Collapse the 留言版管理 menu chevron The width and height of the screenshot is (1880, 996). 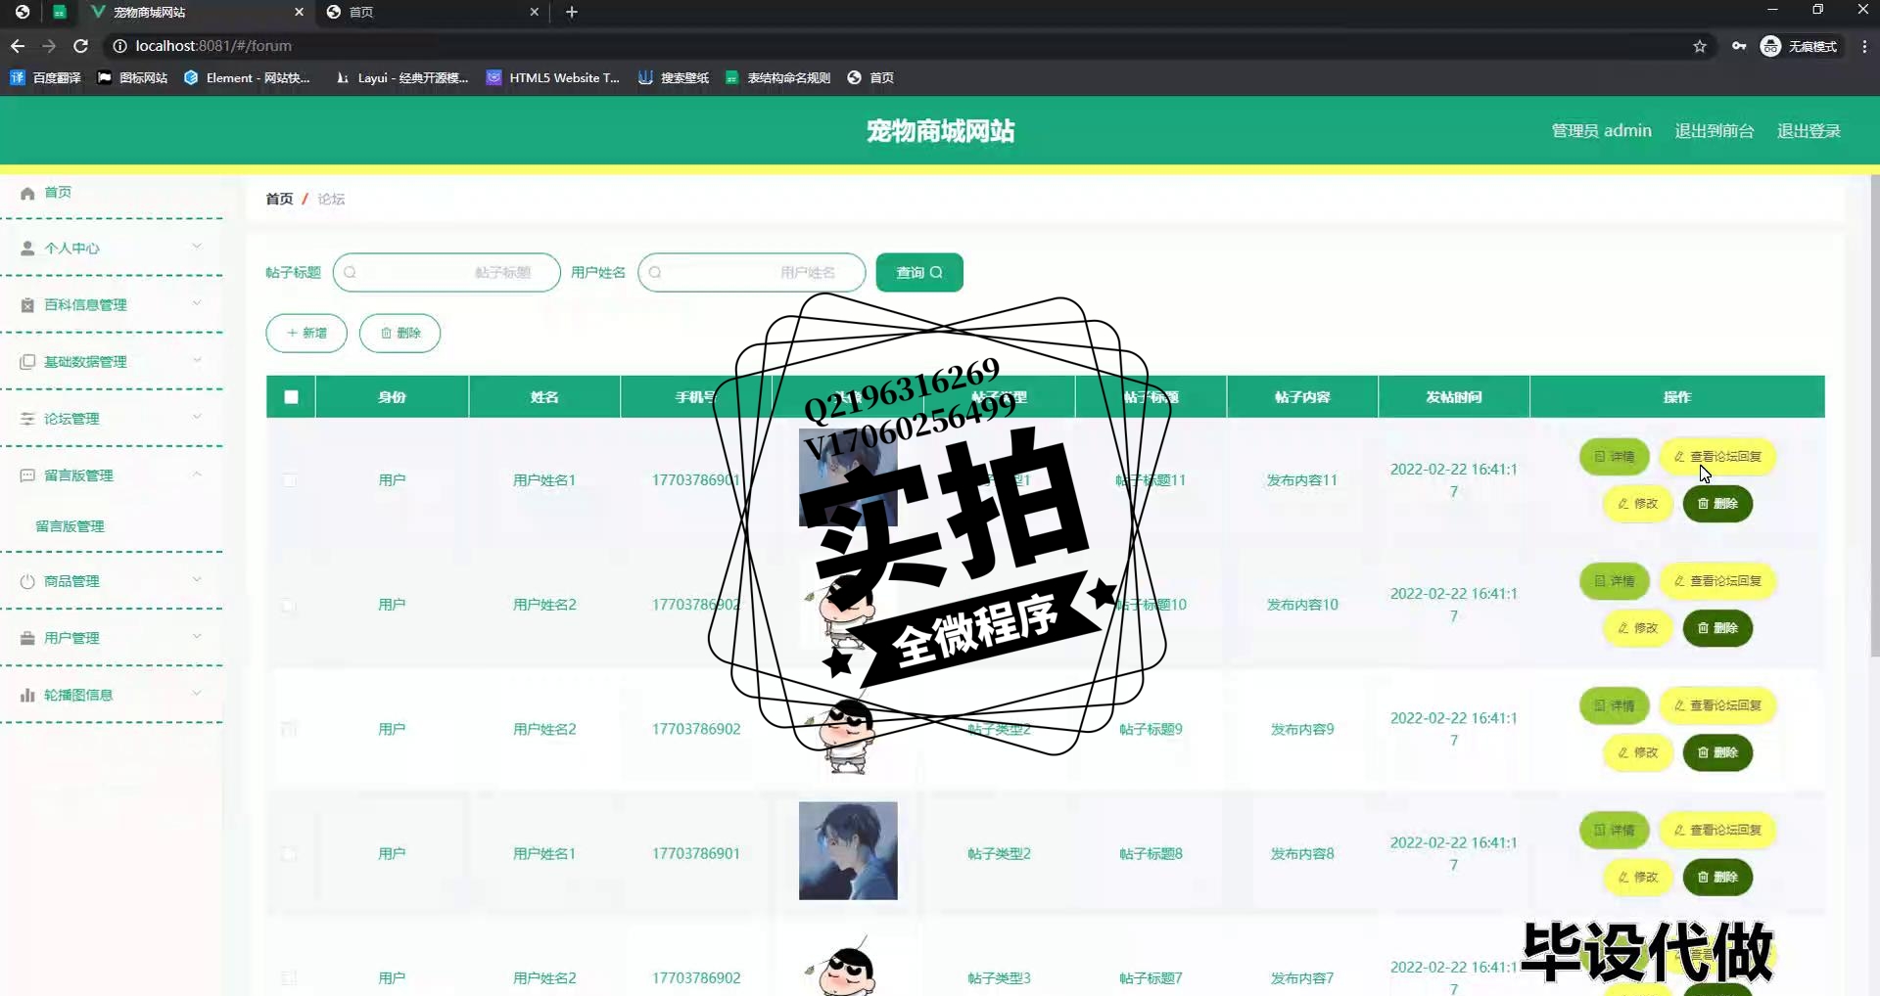(197, 474)
